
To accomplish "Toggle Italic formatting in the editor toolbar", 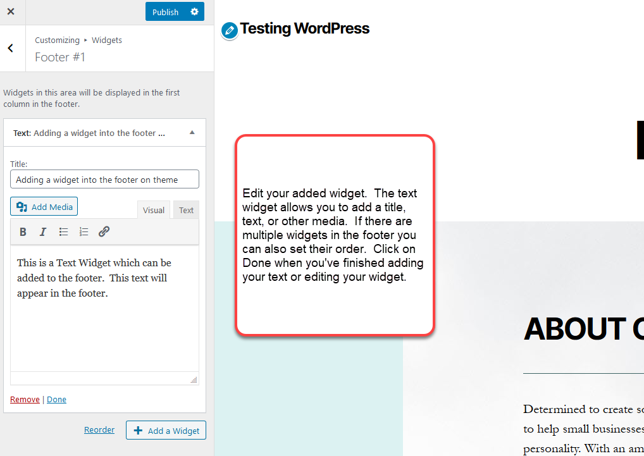I will coord(43,232).
